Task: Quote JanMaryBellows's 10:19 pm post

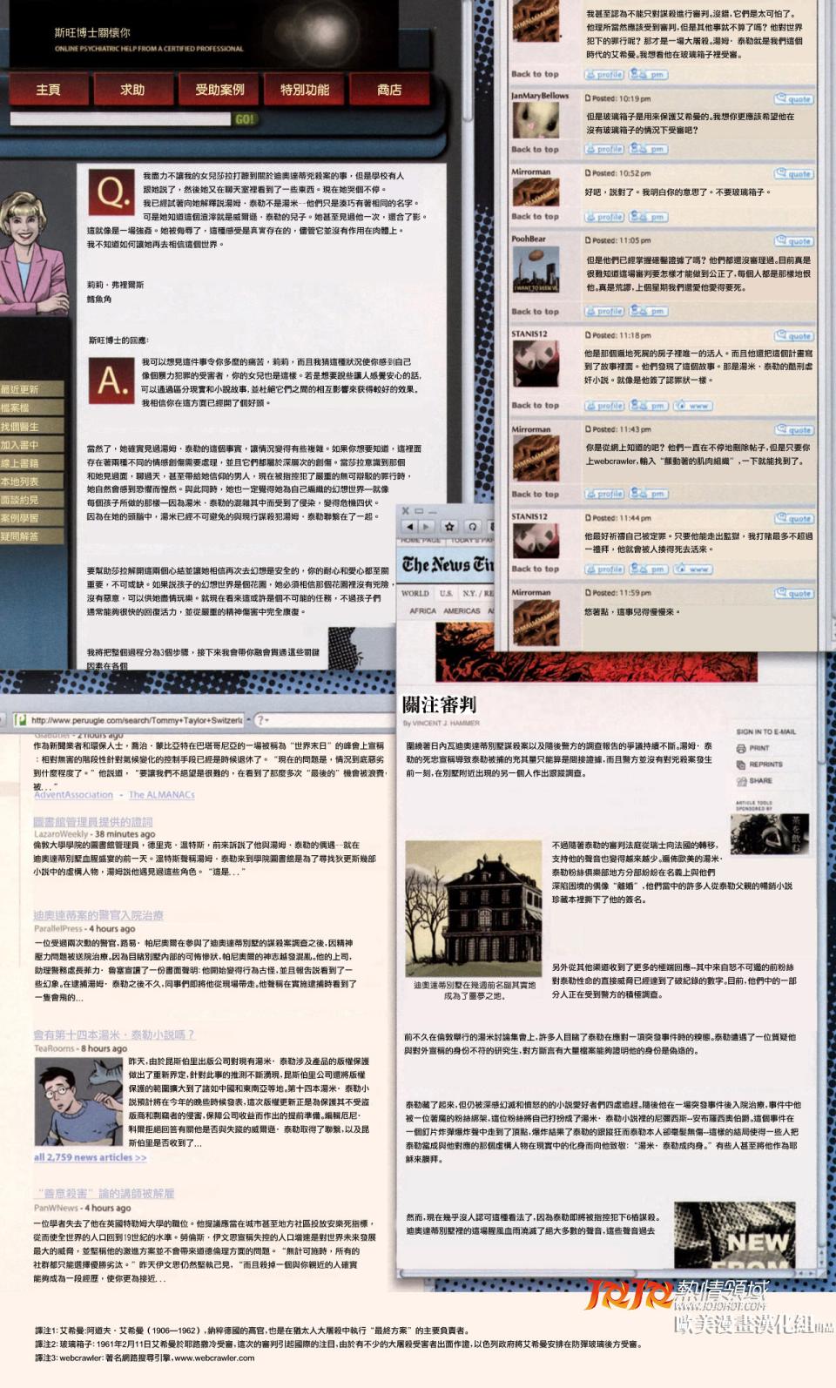Action: [793, 99]
